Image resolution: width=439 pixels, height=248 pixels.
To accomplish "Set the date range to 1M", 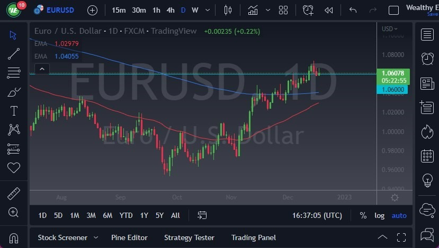I will click(75, 215).
